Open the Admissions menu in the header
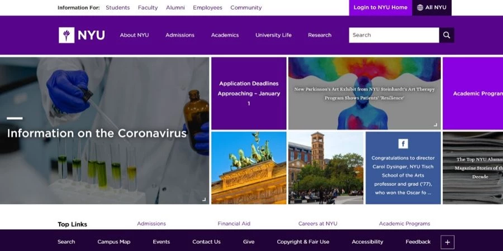 pos(180,35)
